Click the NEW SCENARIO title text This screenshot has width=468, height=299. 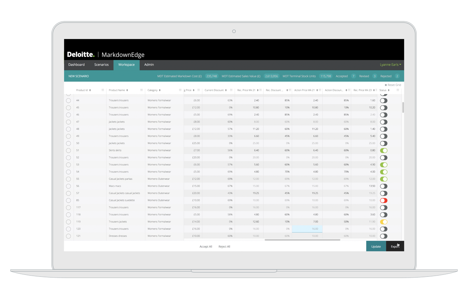[x=79, y=76]
